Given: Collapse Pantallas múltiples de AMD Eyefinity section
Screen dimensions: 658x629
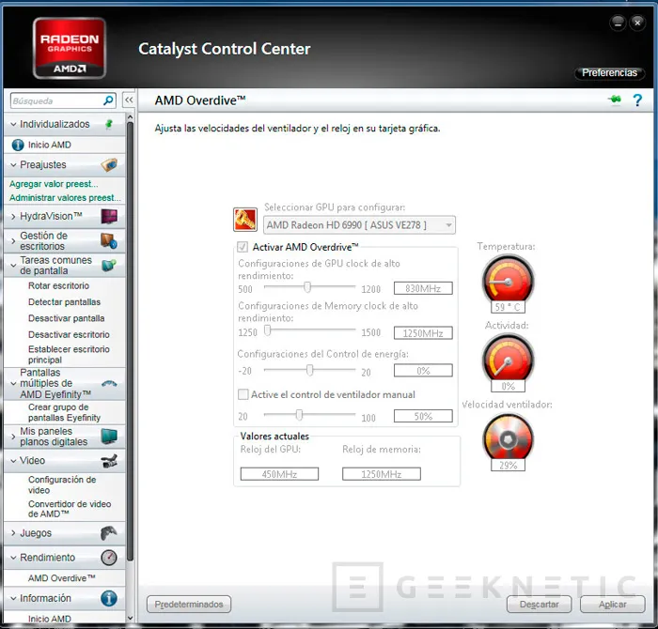Looking at the screenshot, I should click(13, 384).
